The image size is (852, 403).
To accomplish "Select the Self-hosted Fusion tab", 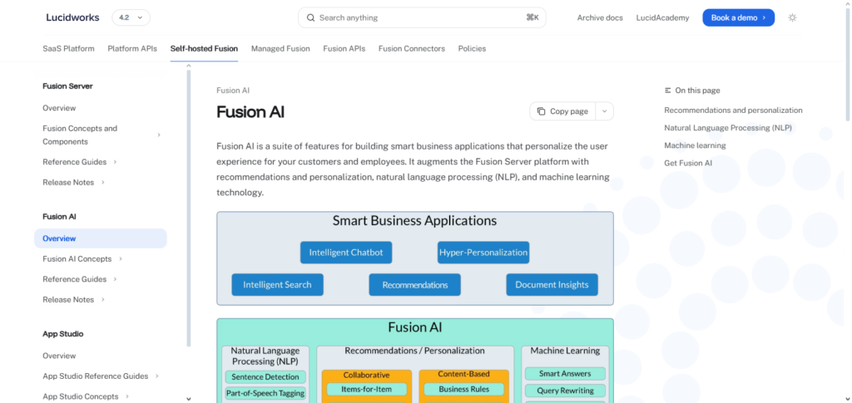I will pyautogui.click(x=204, y=49).
